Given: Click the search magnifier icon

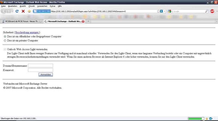Looking at the screenshot, I should [207, 11].
